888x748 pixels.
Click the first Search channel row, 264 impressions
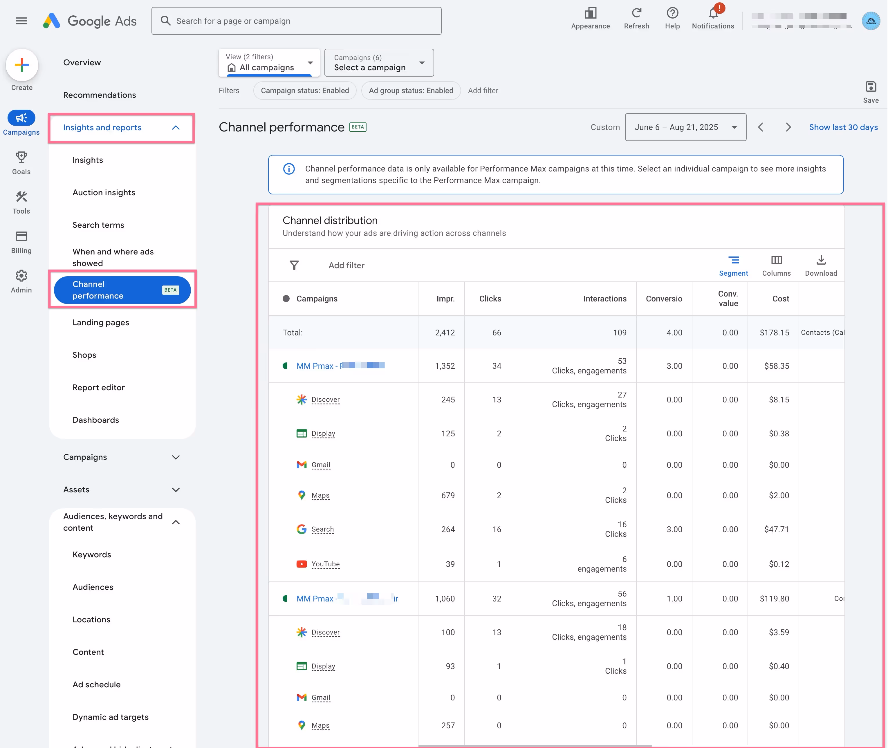[x=556, y=529]
